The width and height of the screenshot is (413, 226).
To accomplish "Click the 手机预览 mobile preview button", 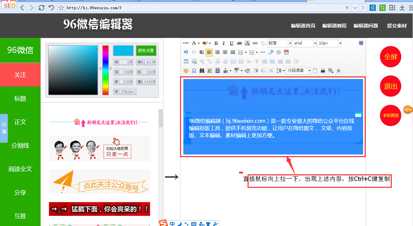I will [390, 116].
